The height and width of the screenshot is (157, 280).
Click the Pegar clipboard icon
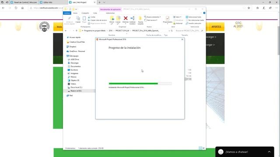[x=84, y=18]
